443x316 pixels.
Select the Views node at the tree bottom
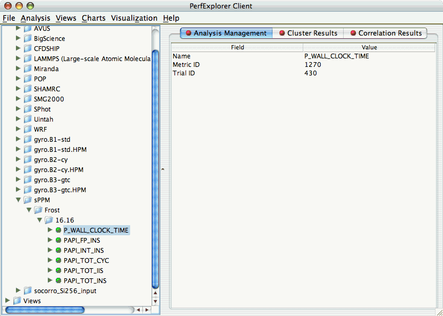coord(32,301)
